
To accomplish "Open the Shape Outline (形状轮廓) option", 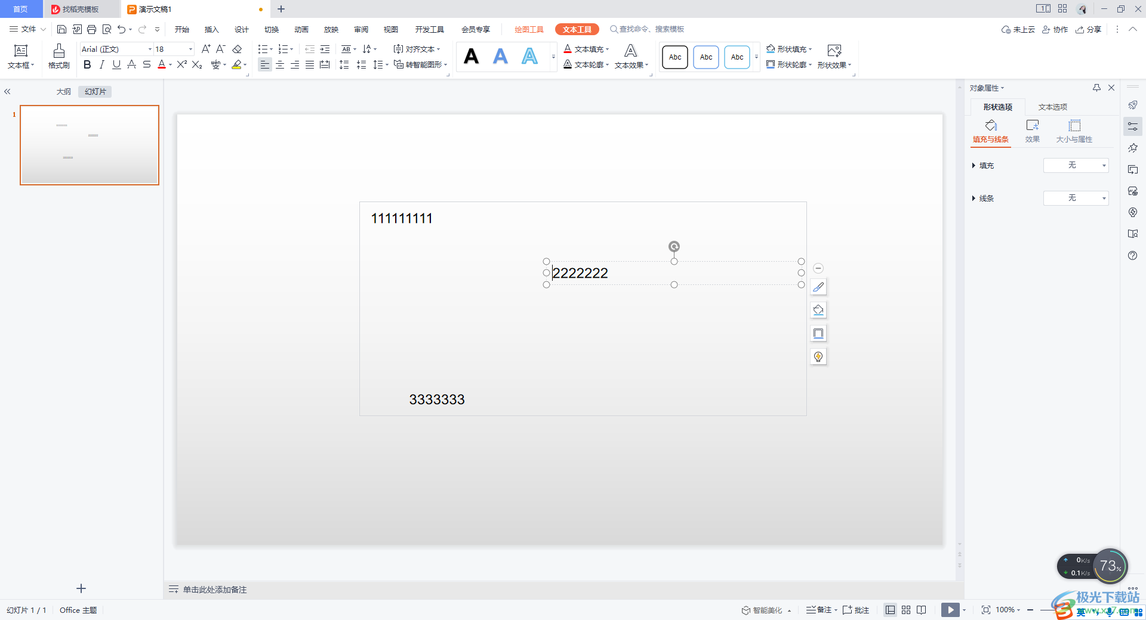I will (x=789, y=64).
